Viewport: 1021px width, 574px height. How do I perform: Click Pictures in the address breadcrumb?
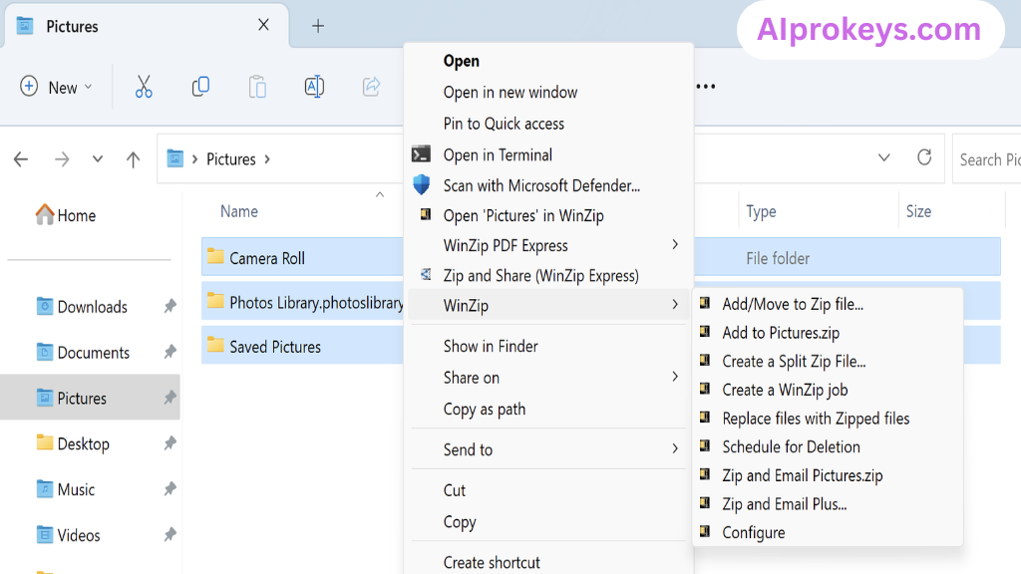pos(231,159)
